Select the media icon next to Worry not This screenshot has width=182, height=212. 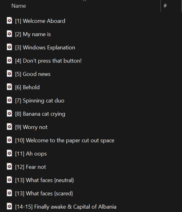(x=9, y=127)
